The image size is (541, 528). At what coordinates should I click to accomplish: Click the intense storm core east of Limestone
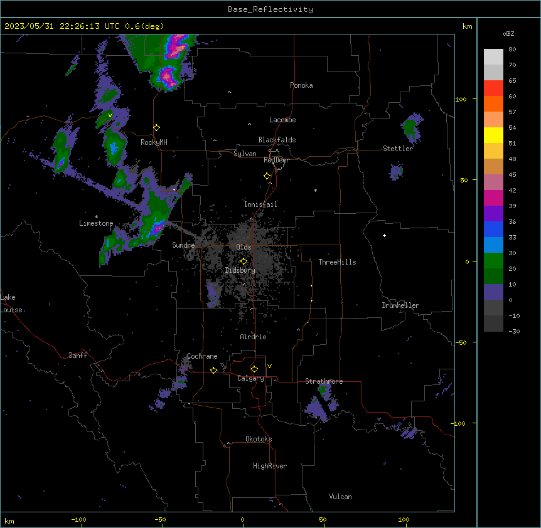pyautogui.click(x=158, y=228)
